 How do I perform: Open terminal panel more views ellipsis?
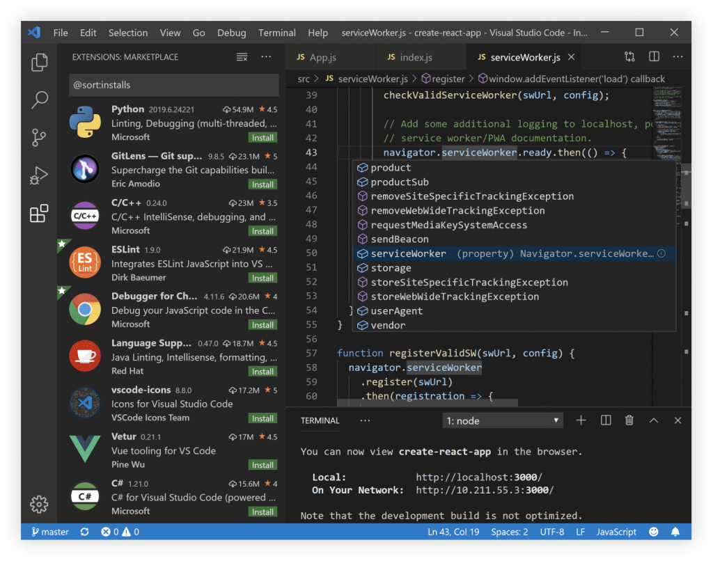[x=365, y=420]
